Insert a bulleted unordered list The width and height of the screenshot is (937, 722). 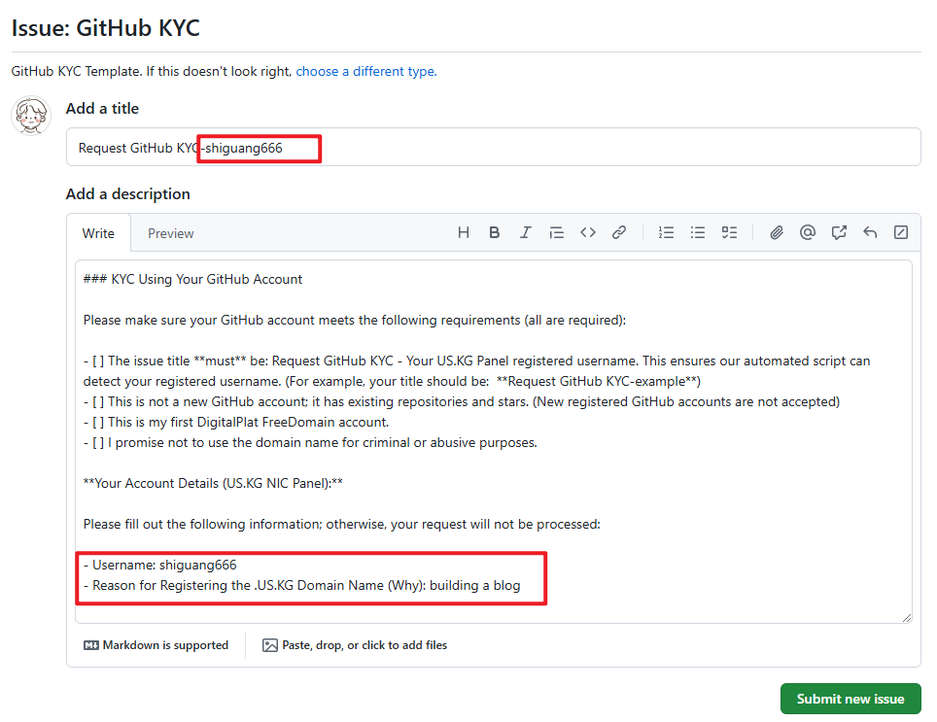[697, 232]
